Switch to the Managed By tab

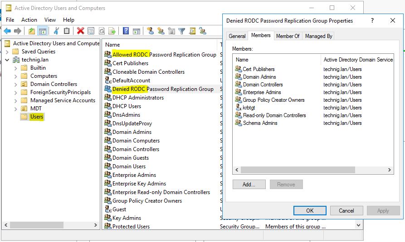(x=319, y=36)
